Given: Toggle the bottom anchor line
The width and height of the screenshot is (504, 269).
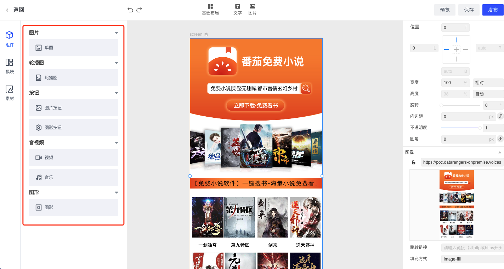Looking at the screenshot, I should pyautogui.click(x=456, y=59).
